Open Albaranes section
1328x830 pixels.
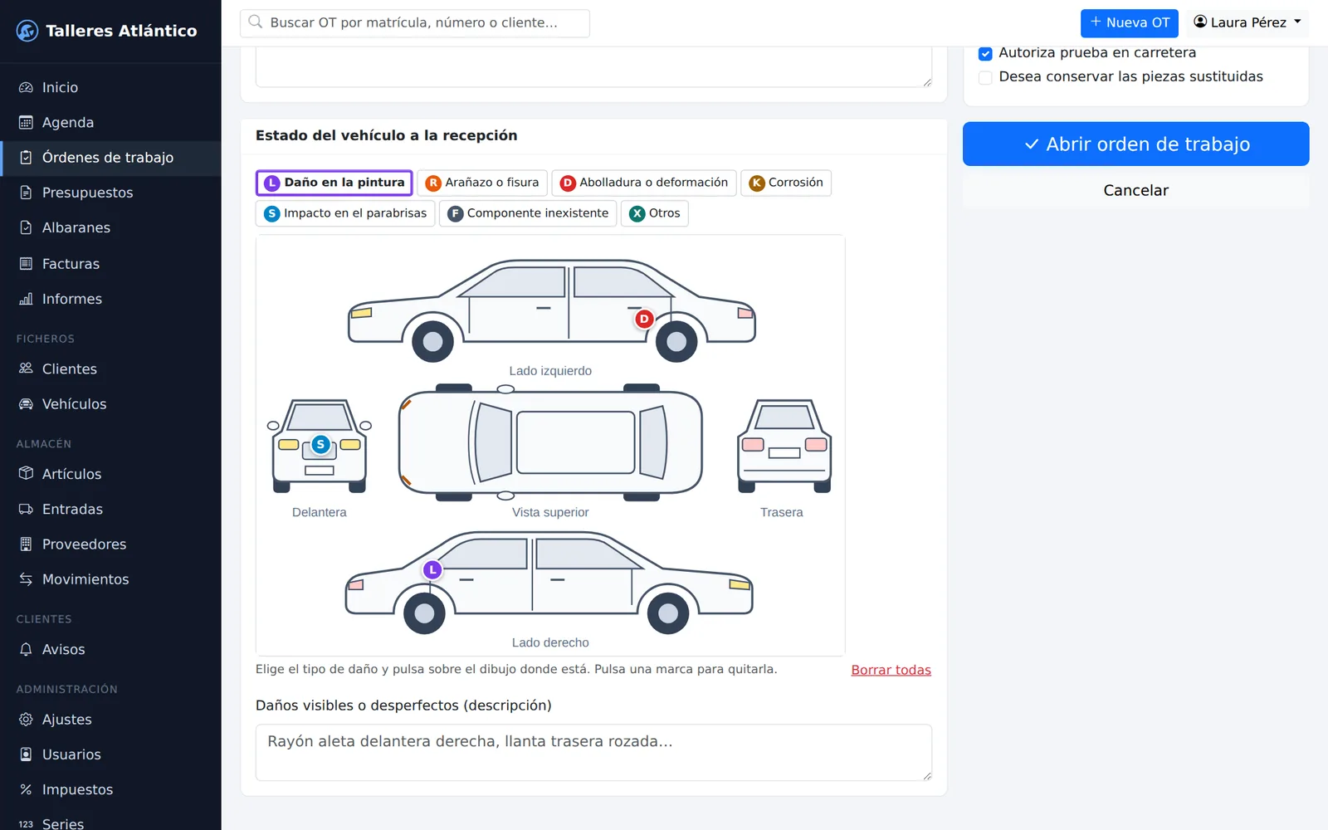pyautogui.click(x=110, y=227)
